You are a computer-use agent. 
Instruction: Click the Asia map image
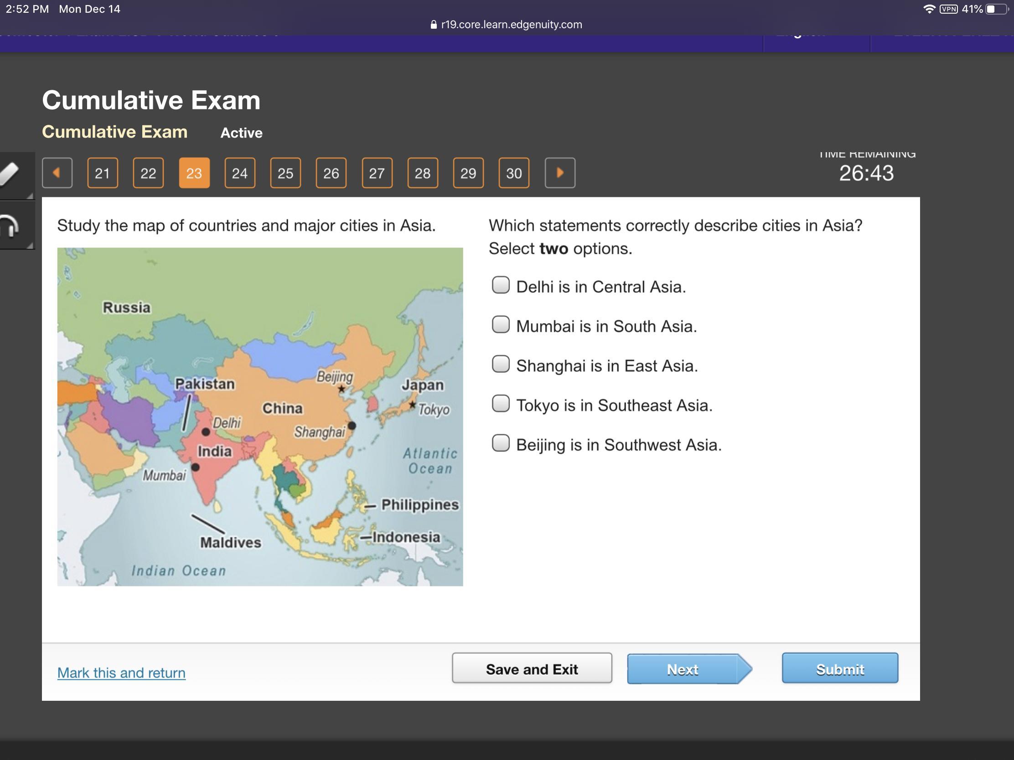point(260,416)
